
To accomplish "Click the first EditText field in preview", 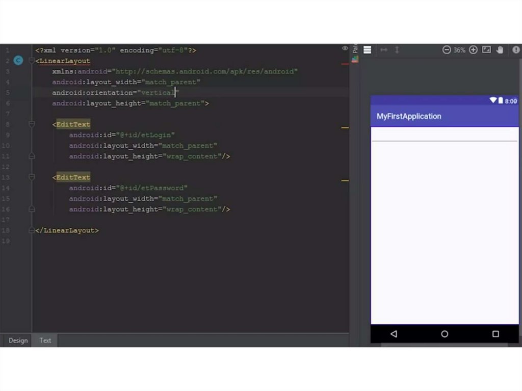I will coord(444,135).
